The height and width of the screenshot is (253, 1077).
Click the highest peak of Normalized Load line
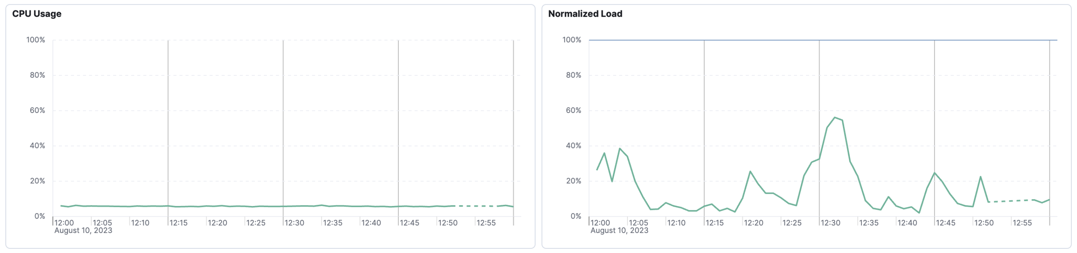coord(834,118)
